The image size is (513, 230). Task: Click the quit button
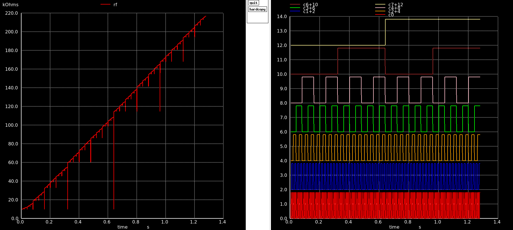coord(253,3)
